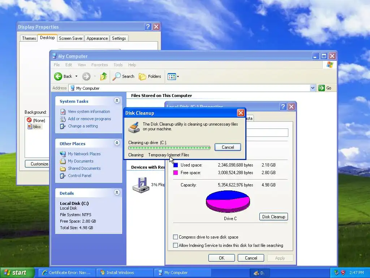Open the Help menu
This screenshot has width=370, height=278.
pyautogui.click(x=132, y=65)
